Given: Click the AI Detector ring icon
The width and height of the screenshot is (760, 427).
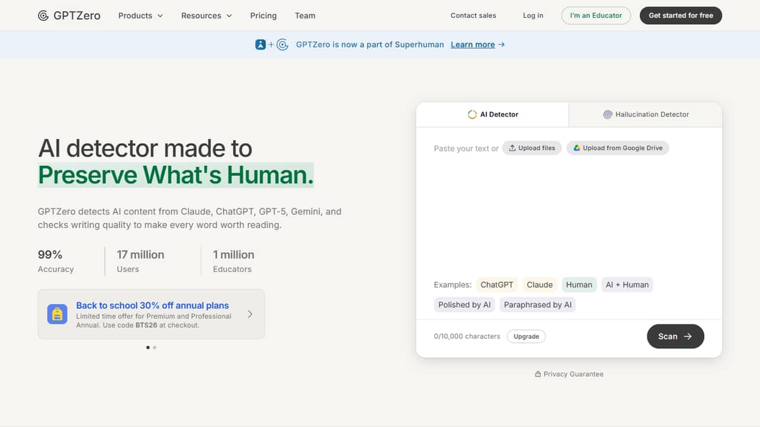Looking at the screenshot, I should coord(472,115).
